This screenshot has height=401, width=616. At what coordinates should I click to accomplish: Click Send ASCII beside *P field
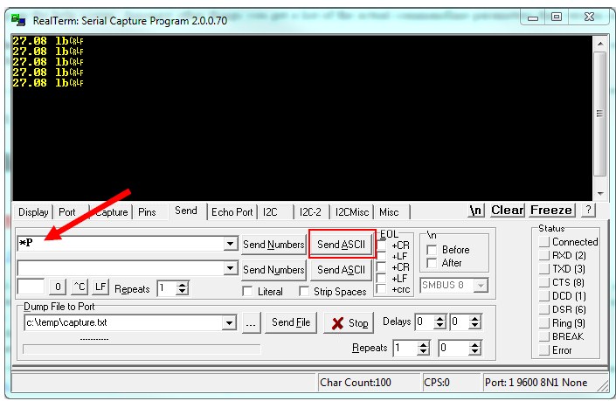(x=341, y=245)
